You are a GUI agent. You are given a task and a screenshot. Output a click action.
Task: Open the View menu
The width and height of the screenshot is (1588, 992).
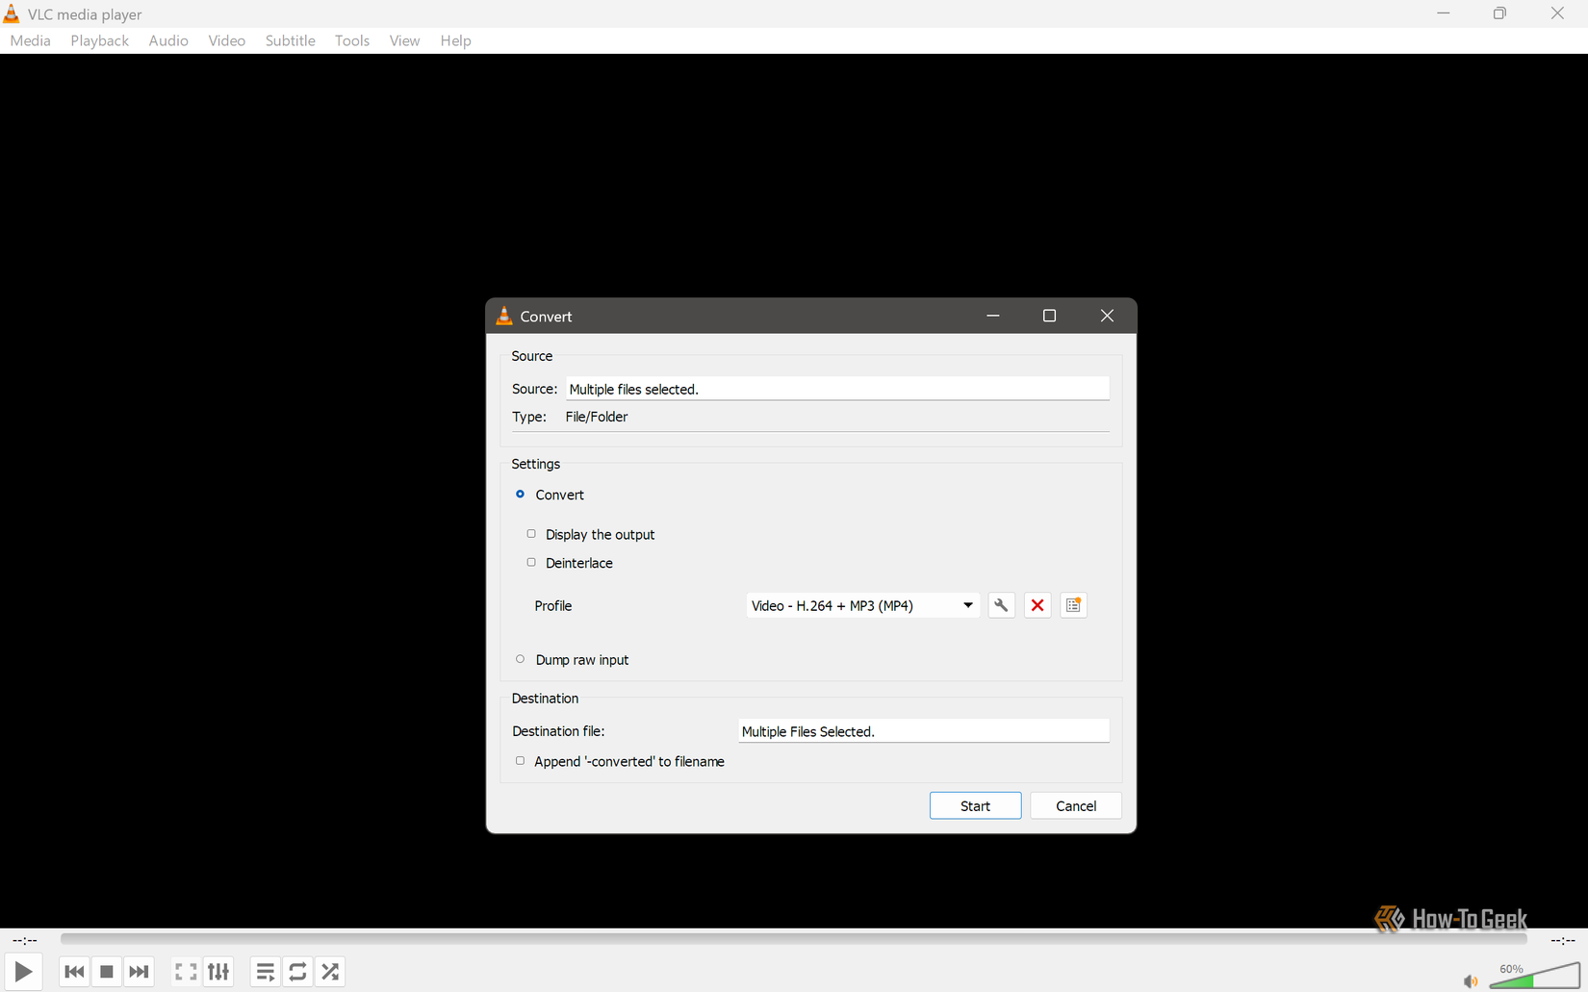404,40
